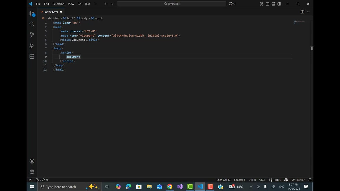Split the editor to the right

[302, 12]
